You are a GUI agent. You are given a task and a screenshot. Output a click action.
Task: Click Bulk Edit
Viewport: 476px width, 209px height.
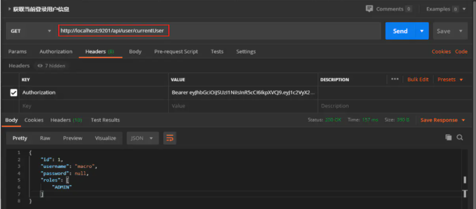[x=418, y=79]
